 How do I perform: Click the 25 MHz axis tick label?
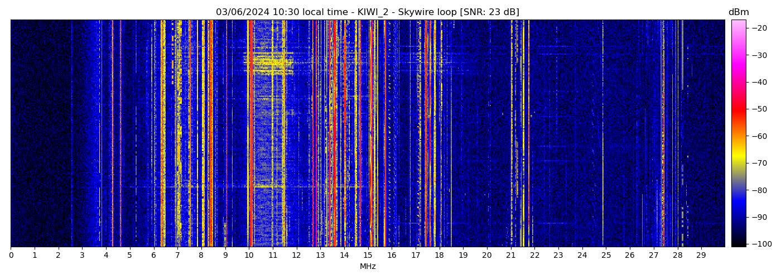606,255
